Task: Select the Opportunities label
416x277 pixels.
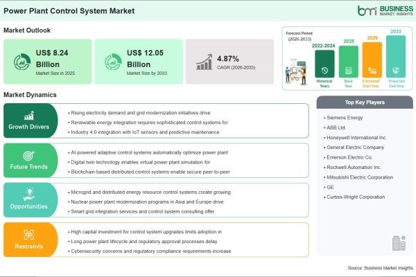Action: [28, 206]
